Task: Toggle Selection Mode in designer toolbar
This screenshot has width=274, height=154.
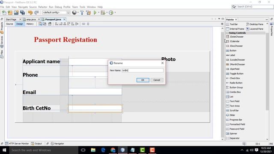Action: tap(40, 24)
